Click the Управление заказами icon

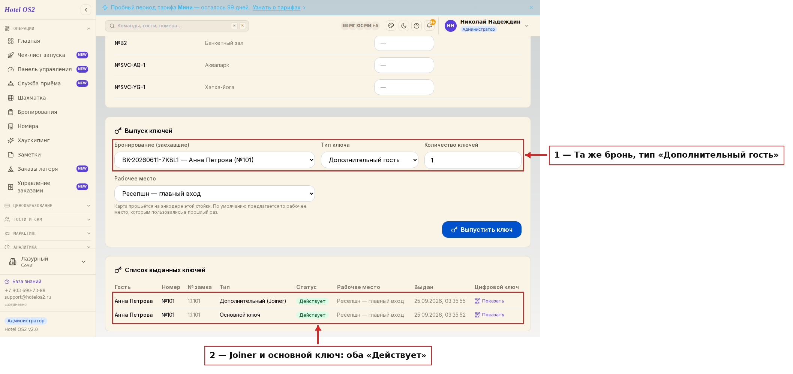(x=11, y=187)
